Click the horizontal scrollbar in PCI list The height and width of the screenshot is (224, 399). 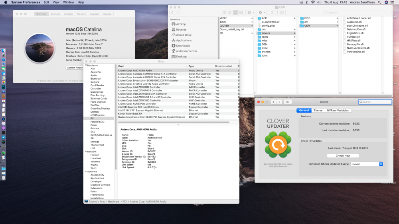[174, 122]
